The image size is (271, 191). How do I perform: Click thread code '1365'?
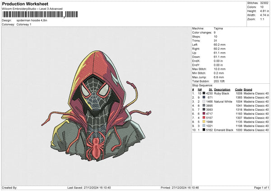click(x=239, y=98)
